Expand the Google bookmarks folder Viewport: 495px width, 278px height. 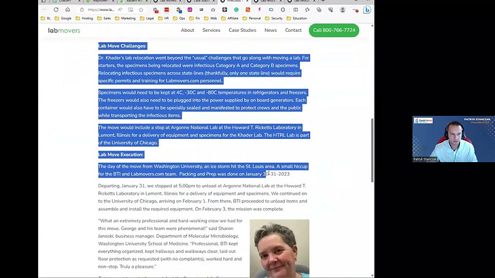(x=63, y=18)
